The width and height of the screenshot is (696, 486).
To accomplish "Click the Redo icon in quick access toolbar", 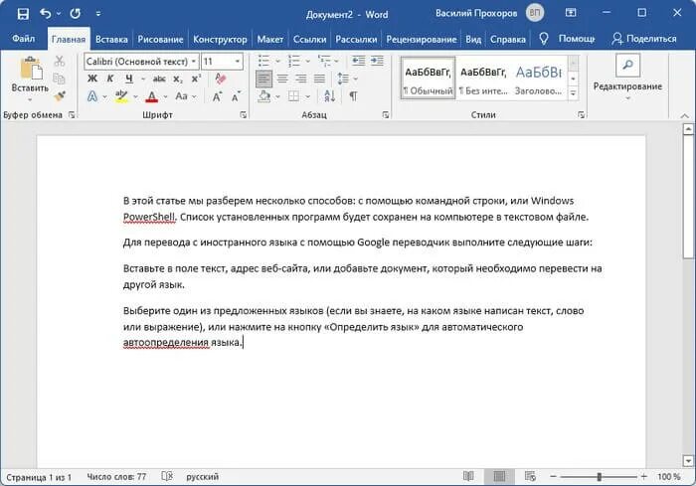I will [75, 14].
